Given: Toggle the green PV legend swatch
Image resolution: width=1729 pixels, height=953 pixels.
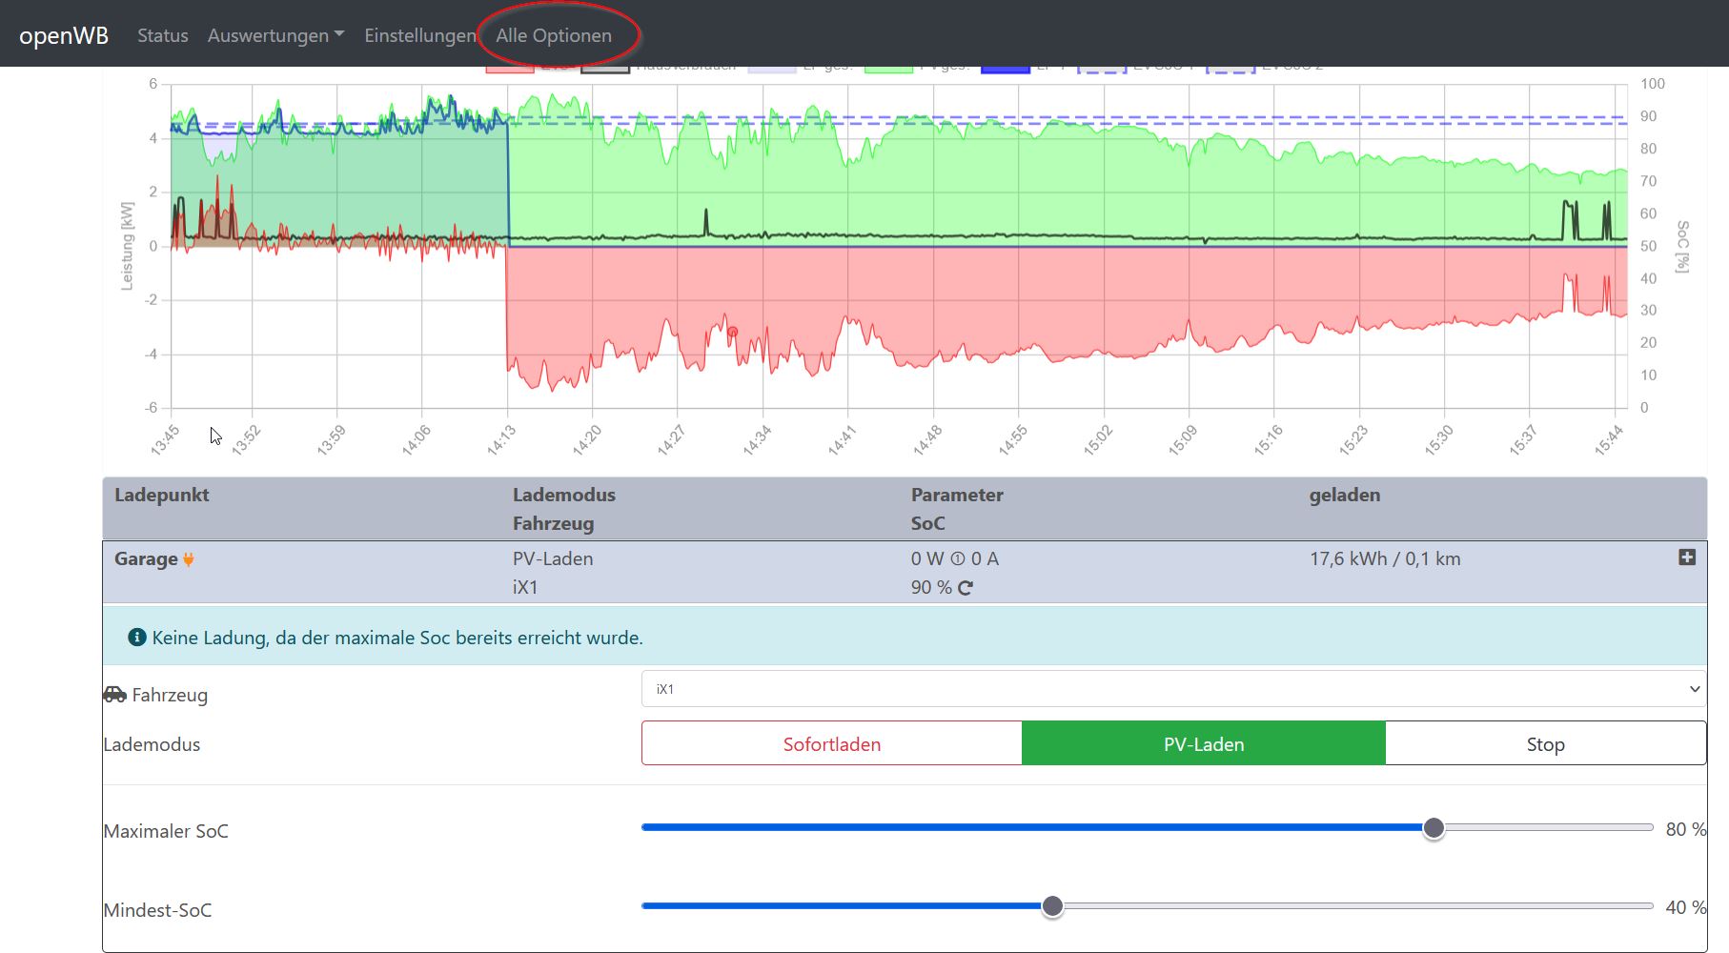Looking at the screenshot, I should [887, 69].
